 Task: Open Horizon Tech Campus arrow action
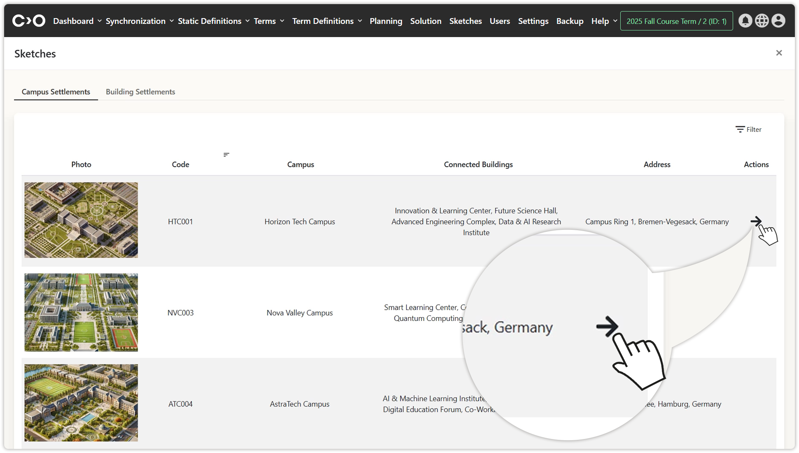pos(756,222)
